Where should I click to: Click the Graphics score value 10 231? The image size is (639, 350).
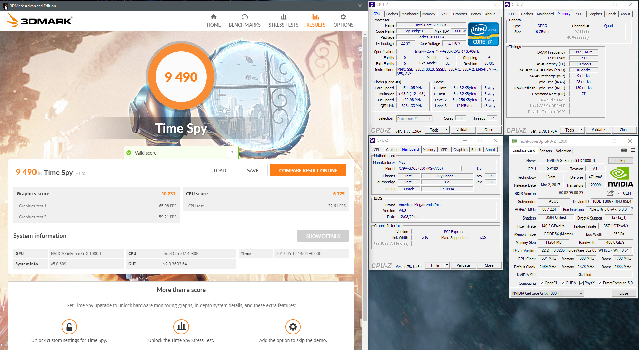coord(168,194)
